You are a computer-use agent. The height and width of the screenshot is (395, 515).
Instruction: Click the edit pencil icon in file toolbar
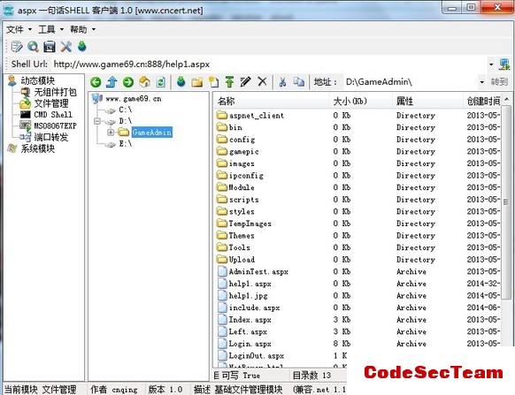point(246,81)
